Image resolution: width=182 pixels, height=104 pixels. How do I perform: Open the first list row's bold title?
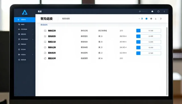tap(52, 31)
